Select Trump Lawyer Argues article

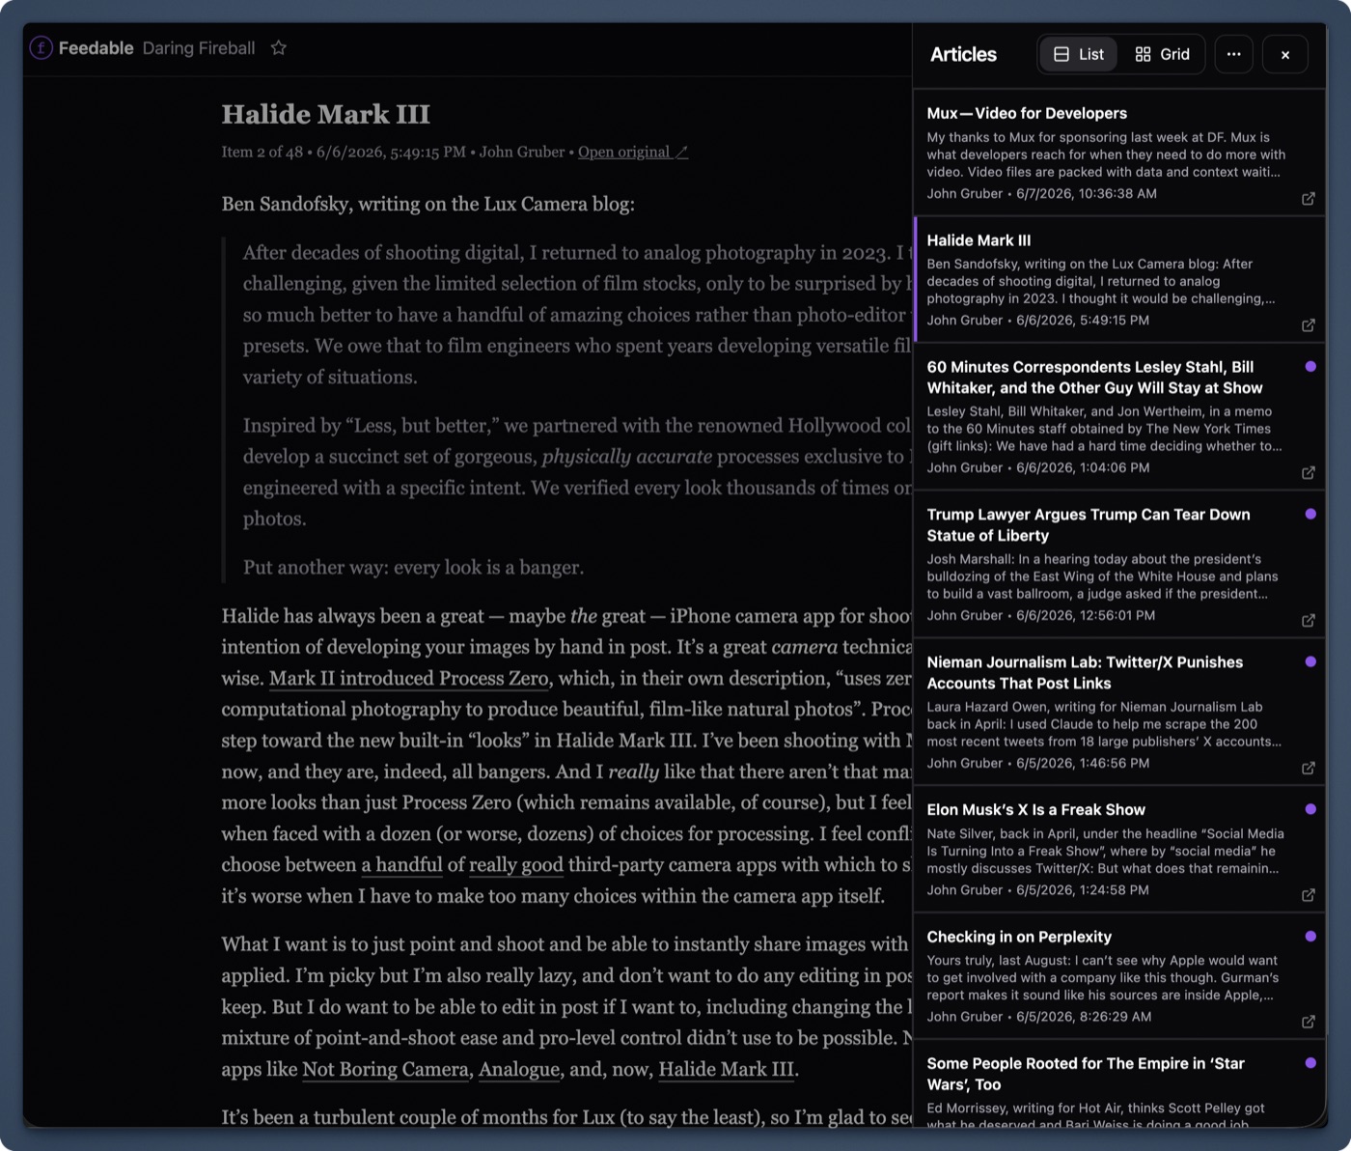[x=1119, y=565]
